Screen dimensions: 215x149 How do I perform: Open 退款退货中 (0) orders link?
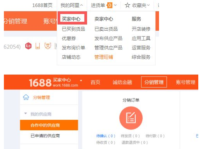pyautogui.click(x=135, y=142)
